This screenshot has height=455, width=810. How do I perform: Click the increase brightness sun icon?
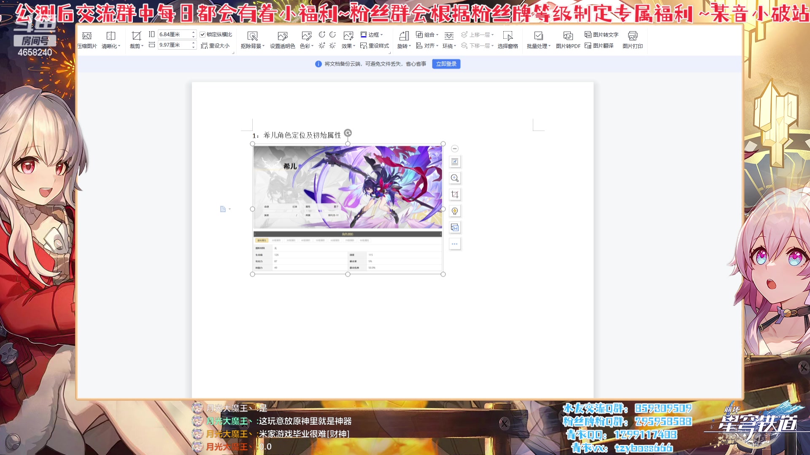pyautogui.click(x=322, y=45)
